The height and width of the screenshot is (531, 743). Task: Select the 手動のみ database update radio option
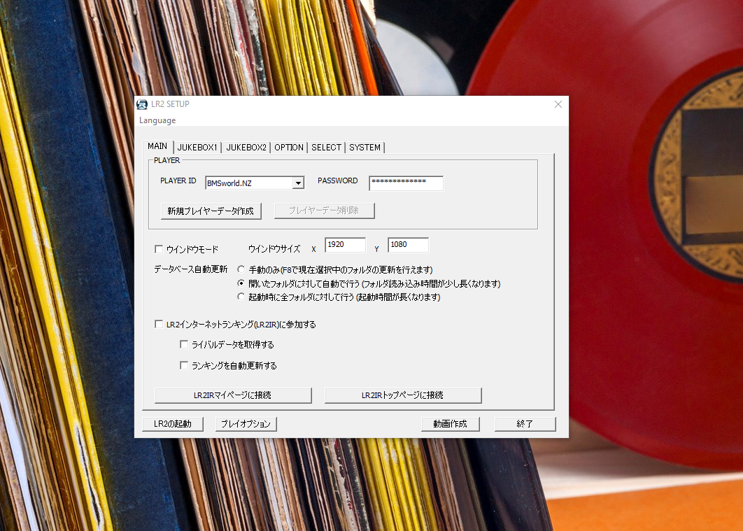pyautogui.click(x=241, y=269)
